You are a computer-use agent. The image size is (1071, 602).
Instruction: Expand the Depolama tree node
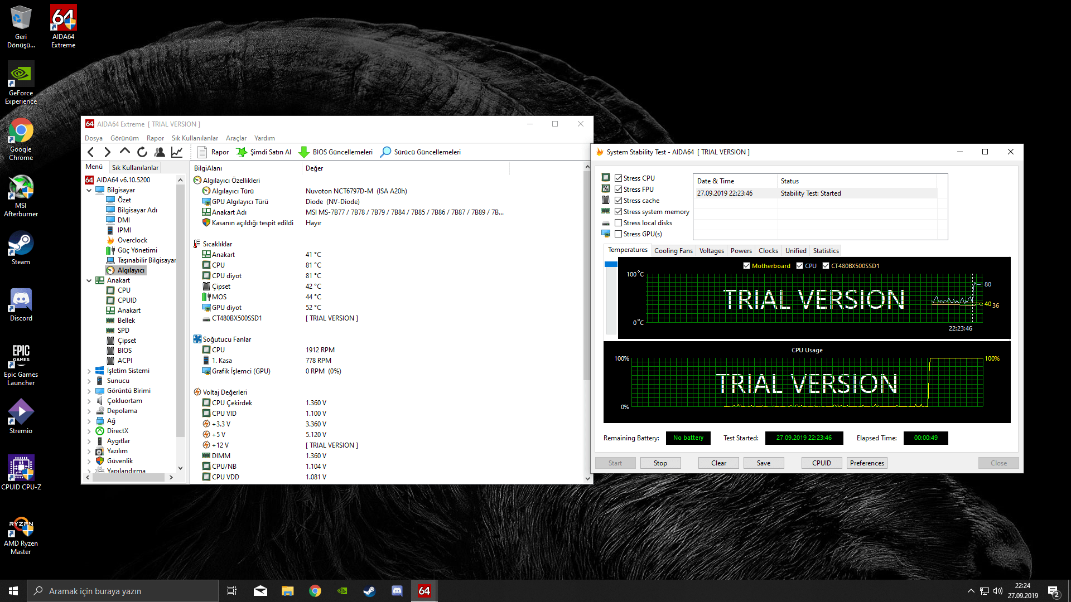(89, 411)
